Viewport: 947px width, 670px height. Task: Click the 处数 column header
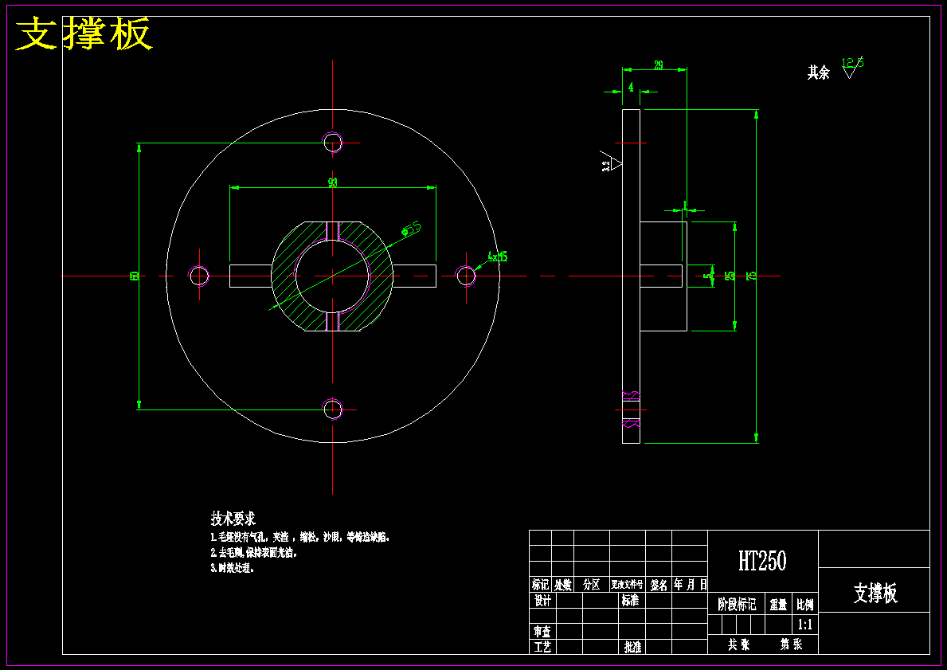click(563, 584)
